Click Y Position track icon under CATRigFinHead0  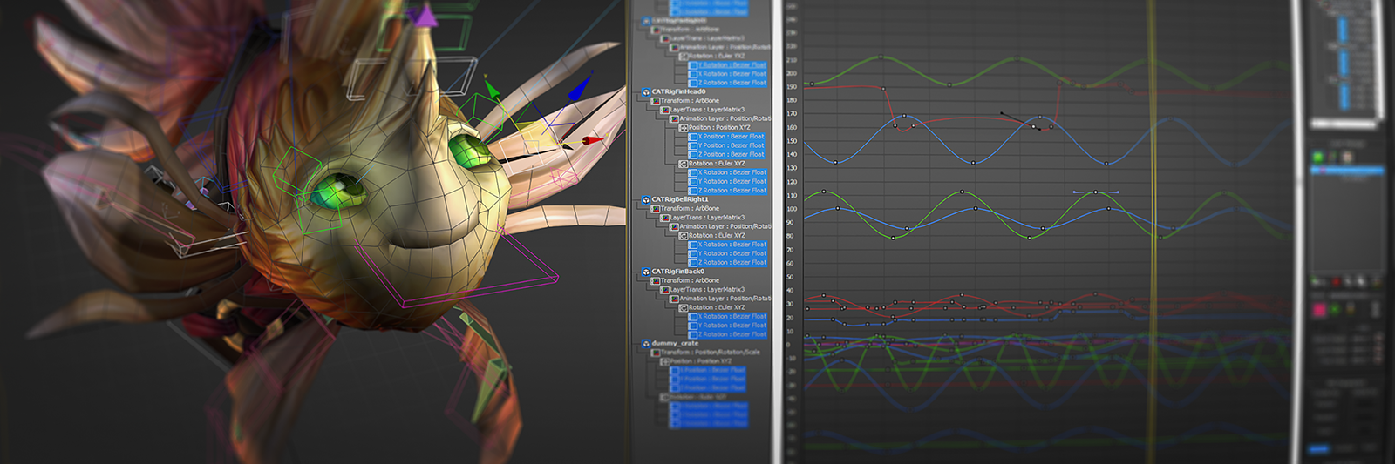tap(693, 145)
